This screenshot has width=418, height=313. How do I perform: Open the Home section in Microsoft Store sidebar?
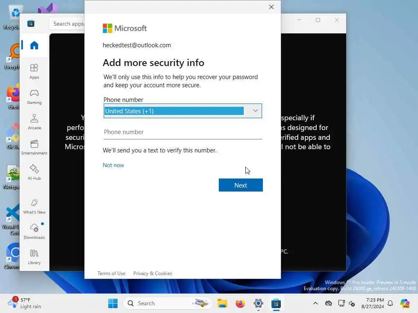(x=34, y=45)
